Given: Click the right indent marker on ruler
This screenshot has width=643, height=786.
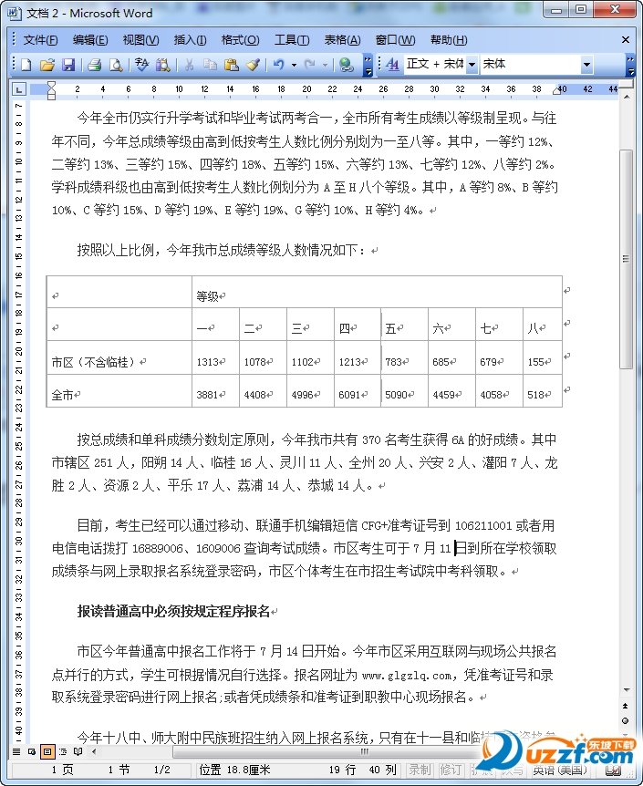Looking at the screenshot, I should click(x=556, y=91).
